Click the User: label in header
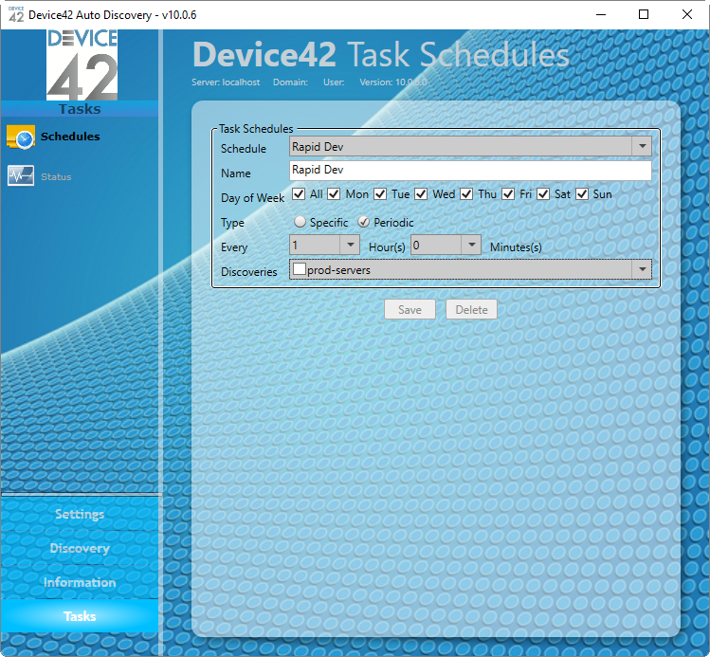Viewport: 710px width, 657px height. pyautogui.click(x=334, y=82)
